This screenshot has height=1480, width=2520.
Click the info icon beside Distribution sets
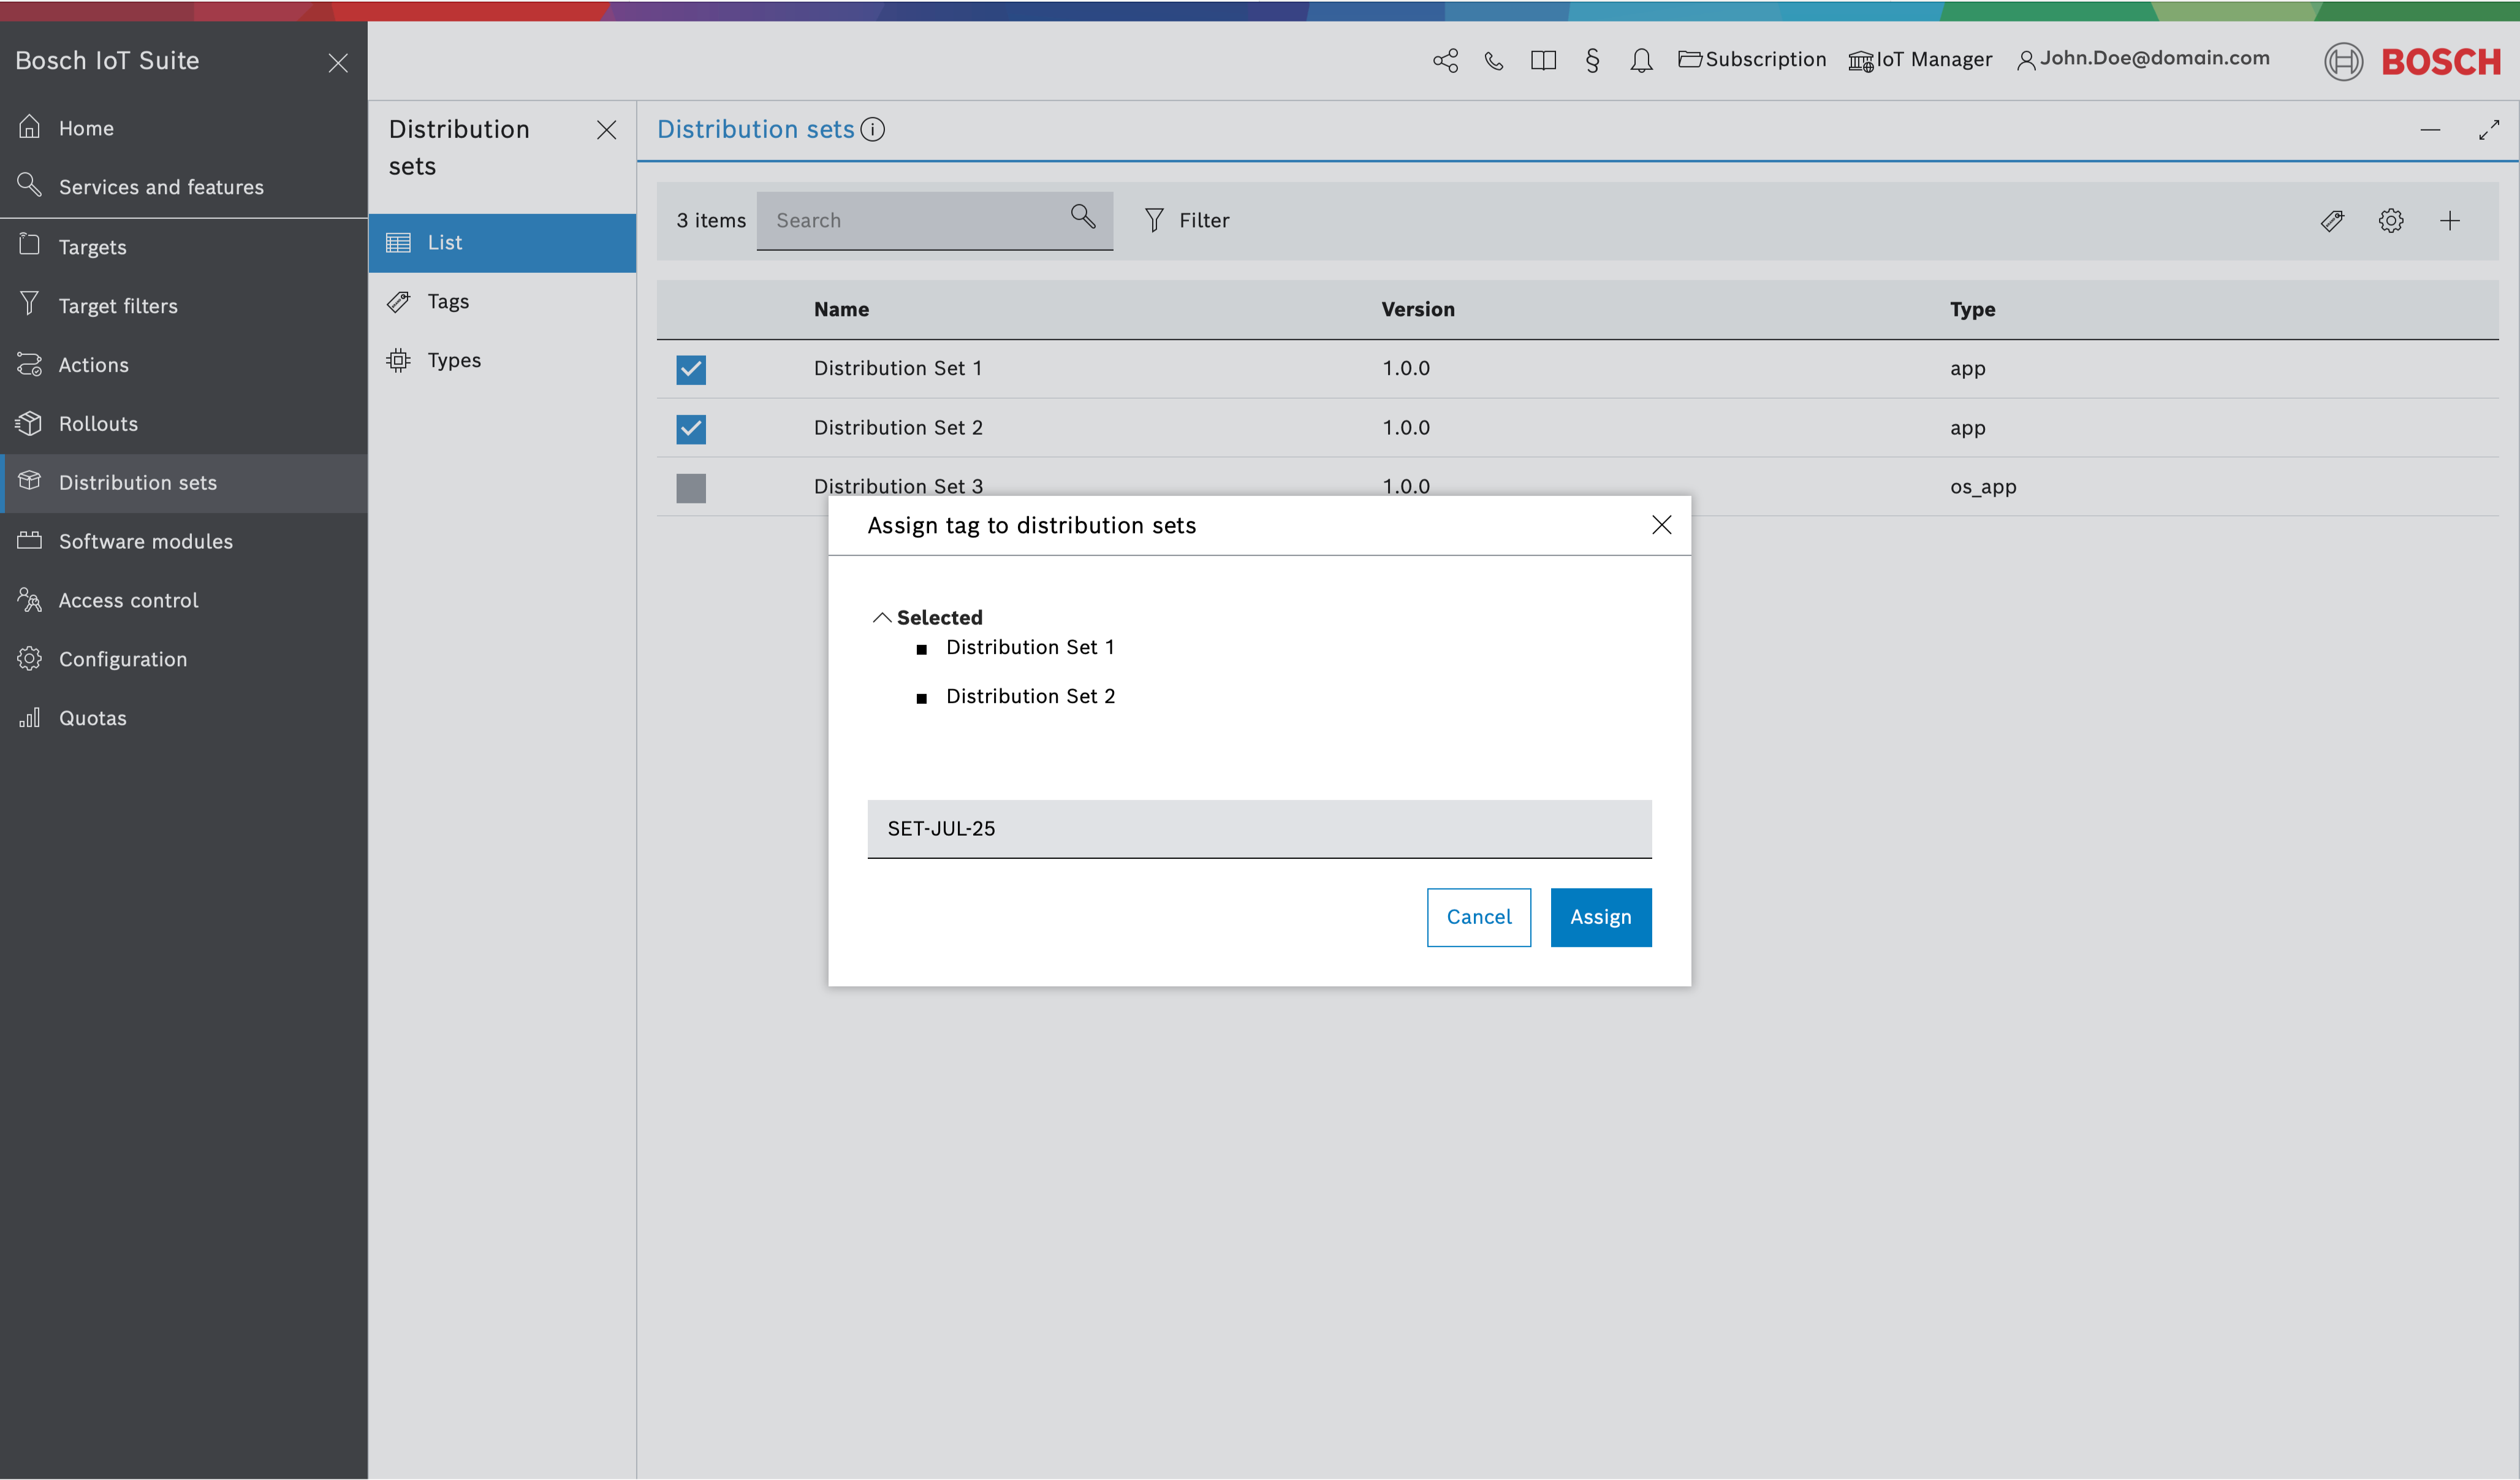pos(873,130)
